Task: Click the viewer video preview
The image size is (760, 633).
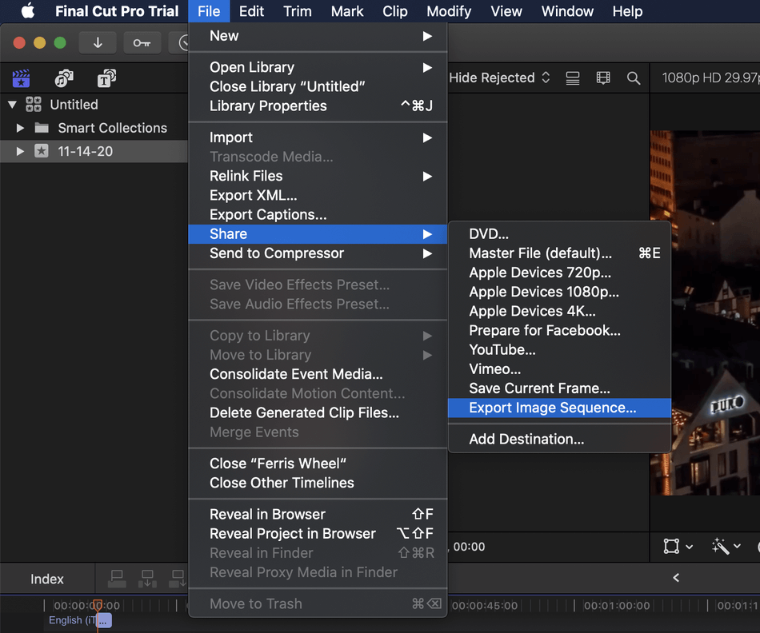Action: [x=705, y=313]
